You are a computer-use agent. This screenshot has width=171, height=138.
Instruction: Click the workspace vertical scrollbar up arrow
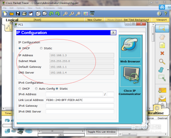click(153, 25)
